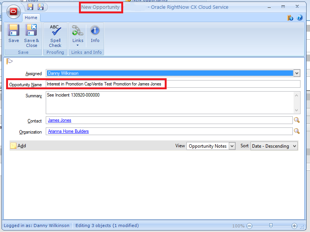Open the blue help question mark icon
The width and height of the screenshot is (310, 232).
tap(299, 18)
